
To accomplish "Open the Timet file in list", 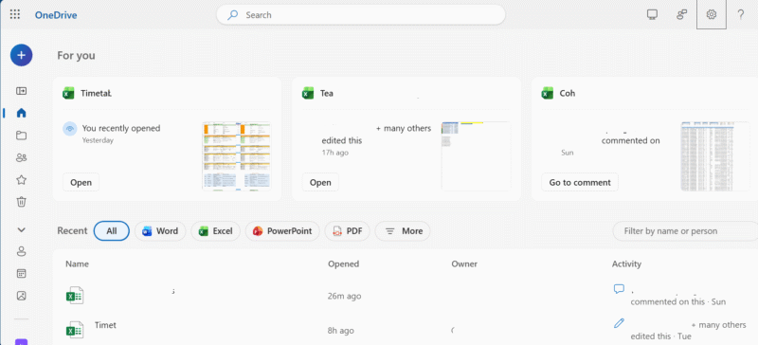I will pyautogui.click(x=105, y=325).
